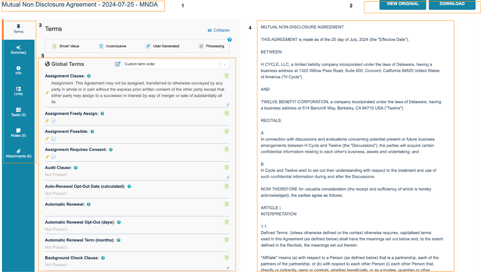Open the Terms sidebar tab
The width and height of the screenshot is (482, 272).
[18, 29]
